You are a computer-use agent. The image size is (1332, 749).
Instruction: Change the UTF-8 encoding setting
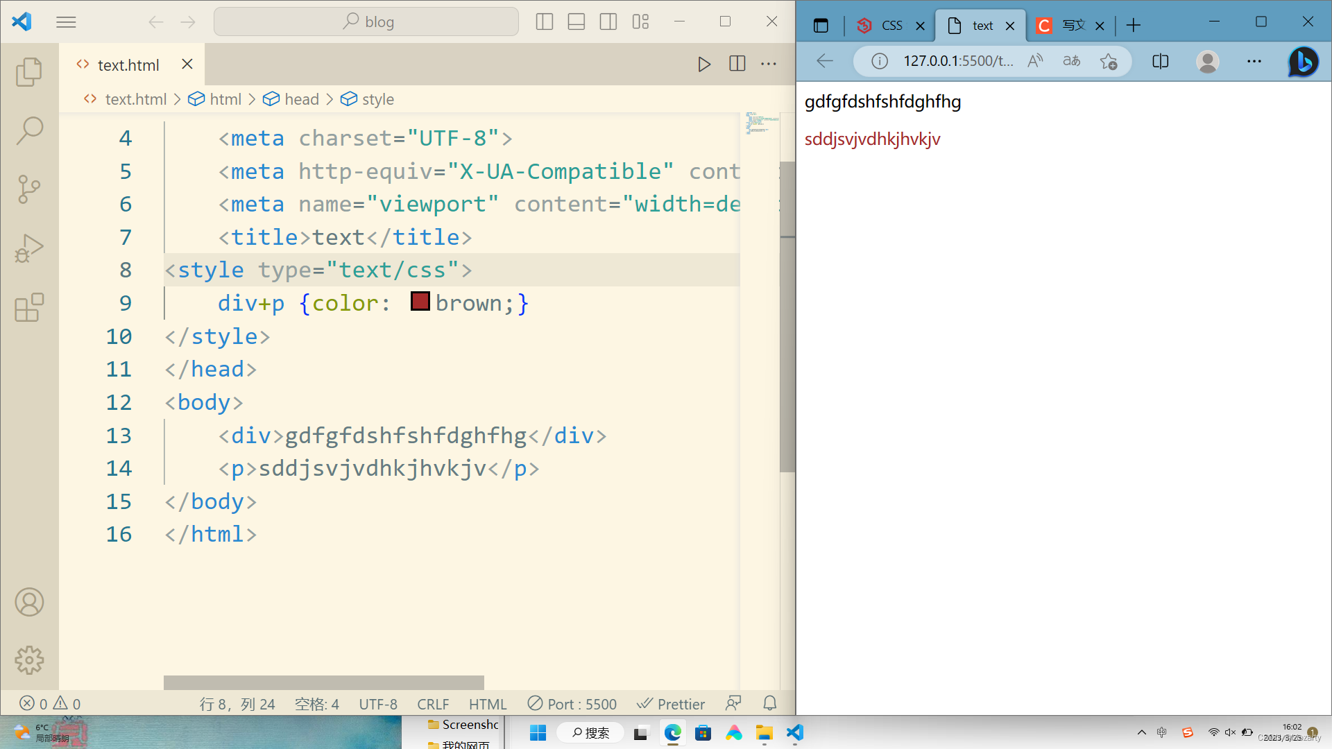(378, 704)
